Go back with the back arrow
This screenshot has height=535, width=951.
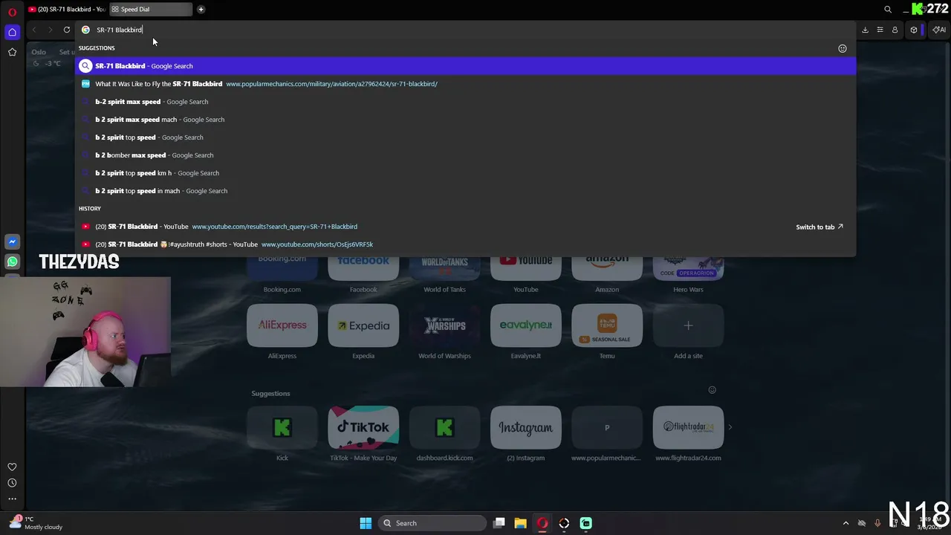coord(34,30)
